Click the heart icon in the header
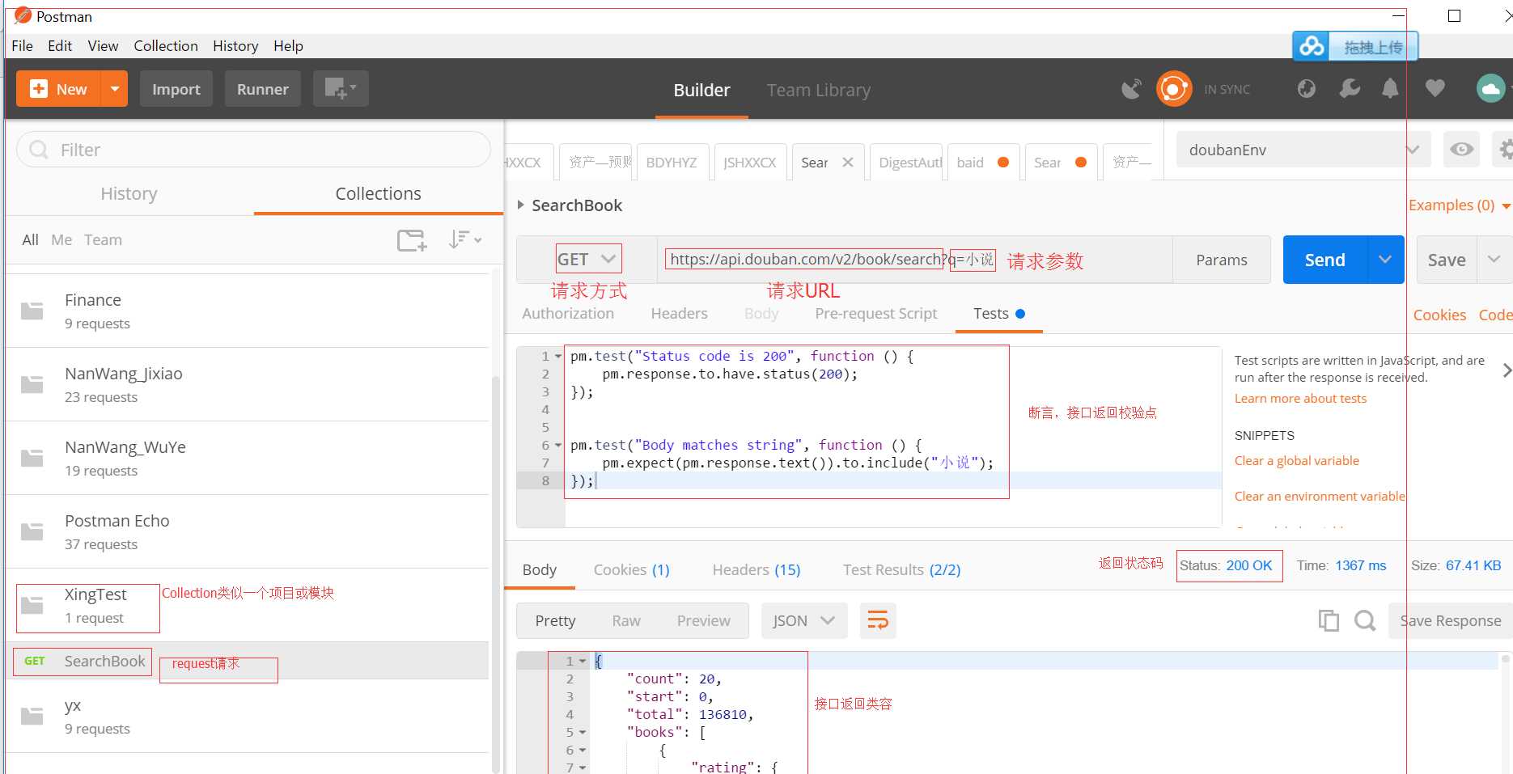The width and height of the screenshot is (1513, 774). (x=1435, y=88)
